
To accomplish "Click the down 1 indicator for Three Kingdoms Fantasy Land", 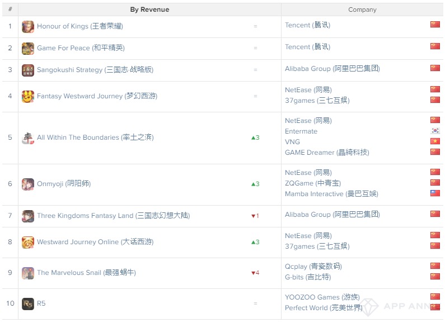I will point(255,216).
